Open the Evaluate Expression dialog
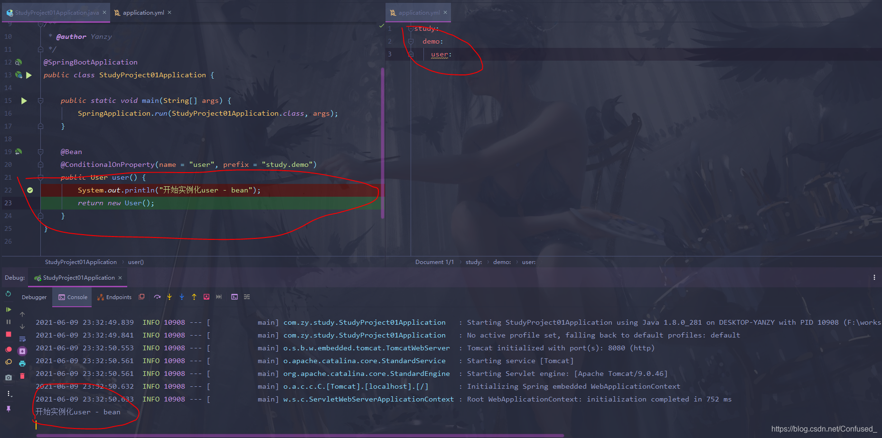The image size is (882, 438). (235, 297)
